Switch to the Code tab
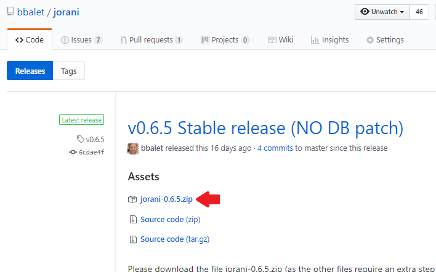The width and height of the screenshot is (436, 272). point(30,40)
